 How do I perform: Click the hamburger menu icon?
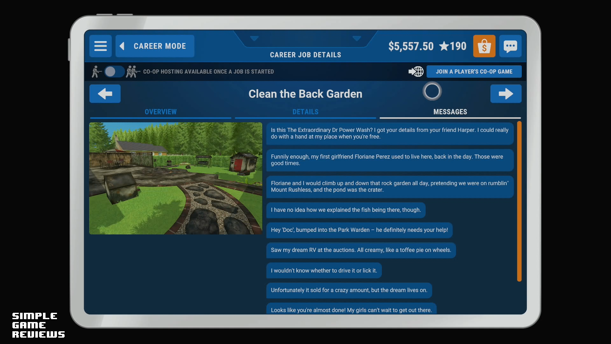(100, 46)
